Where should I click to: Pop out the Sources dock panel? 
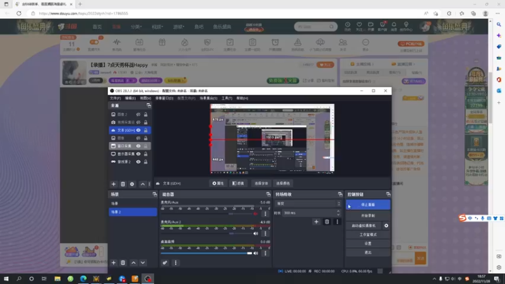tap(149, 105)
